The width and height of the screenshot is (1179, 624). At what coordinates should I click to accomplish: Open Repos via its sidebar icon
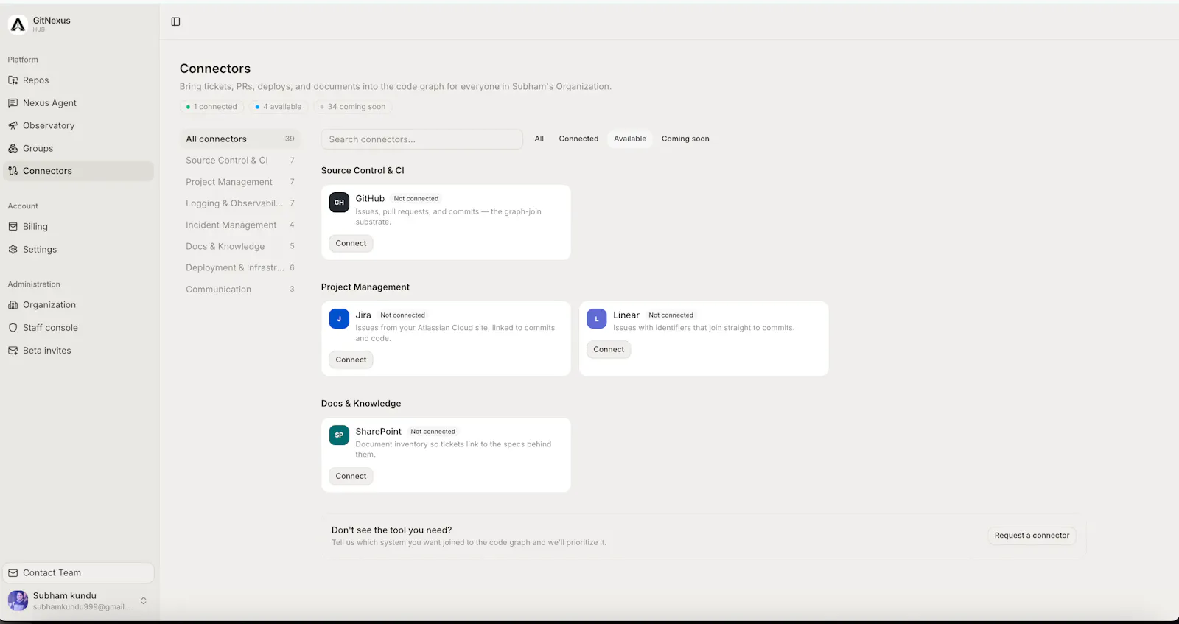point(13,80)
